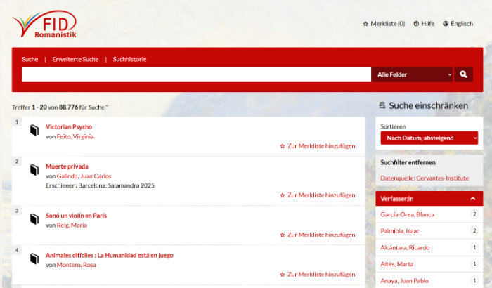Image resolution: width=492 pixels, height=288 pixels.
Task: Add Animales difíciles to Merkliste
Action: pyautogui.click(x=317, y=274)
